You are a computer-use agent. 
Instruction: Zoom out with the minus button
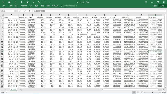pos(145,92)
